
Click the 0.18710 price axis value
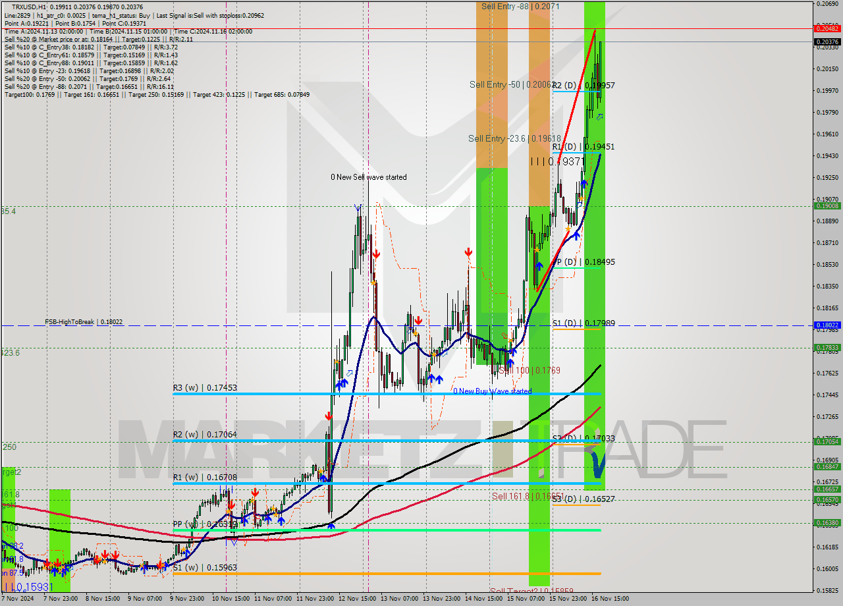(x=828, y=243)
